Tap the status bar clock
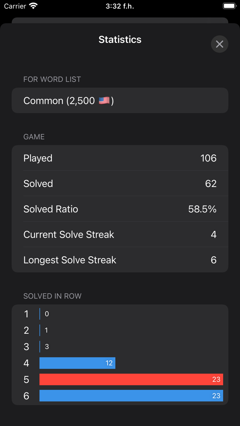Image resolution: width=240 pixels, height=426 pixels. (x=120, y=6)
